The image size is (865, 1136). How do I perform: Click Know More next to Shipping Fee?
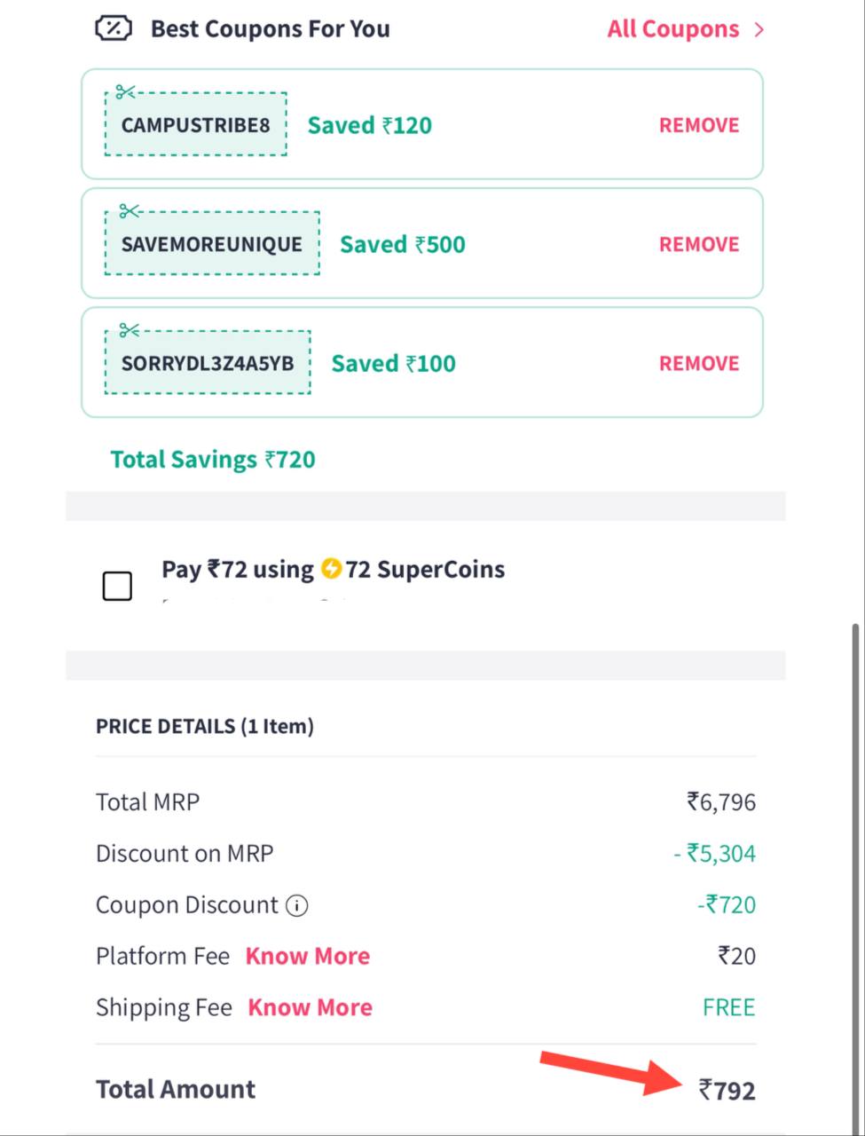tap(310, 1007)
